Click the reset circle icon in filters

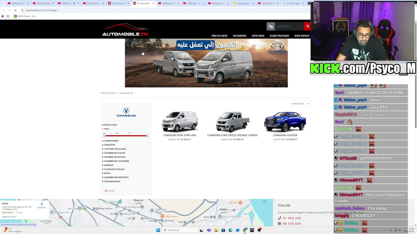tap(106, 191)
